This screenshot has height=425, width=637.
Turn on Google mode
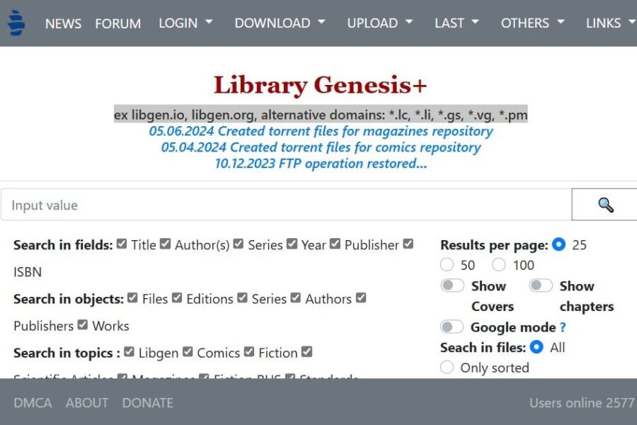pos(452,327)
